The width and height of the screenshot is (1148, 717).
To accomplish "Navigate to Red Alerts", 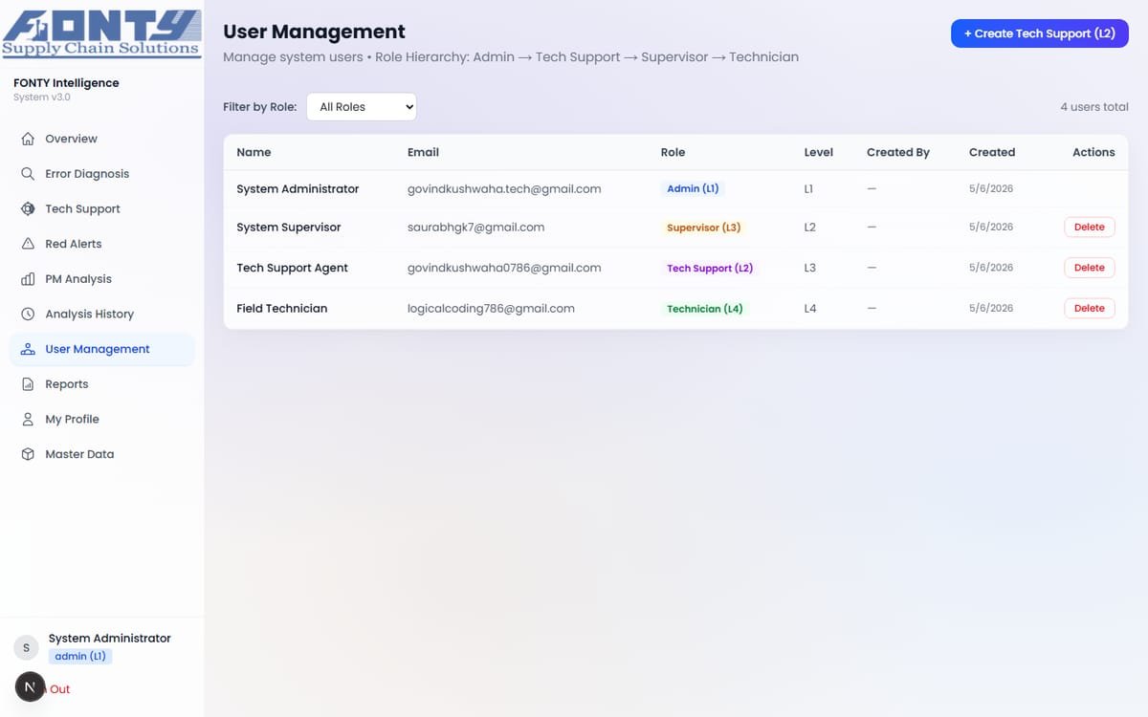I will (x=101, y=244).
